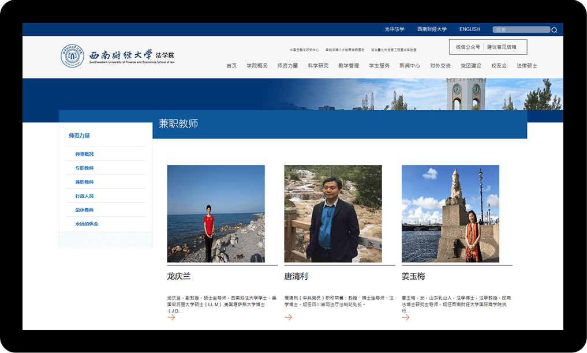This screenshot has height=353, width=587.
Task: Open the 建议意见信箱 link
Action: (502, 47)
